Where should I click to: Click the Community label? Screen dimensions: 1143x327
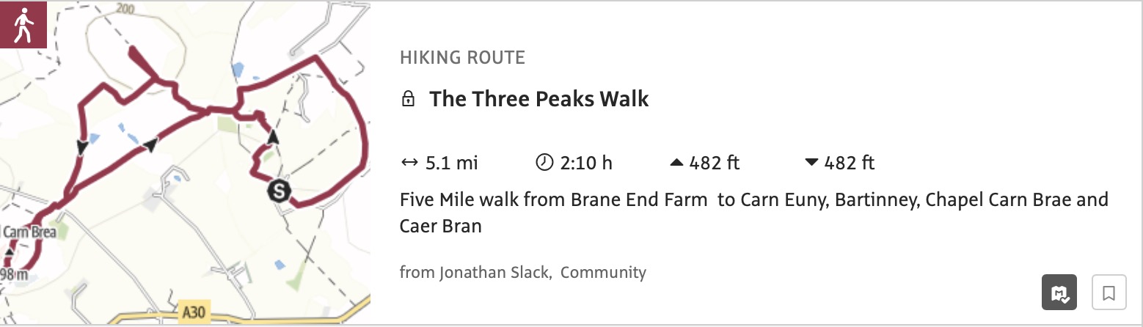click(603, 273)
